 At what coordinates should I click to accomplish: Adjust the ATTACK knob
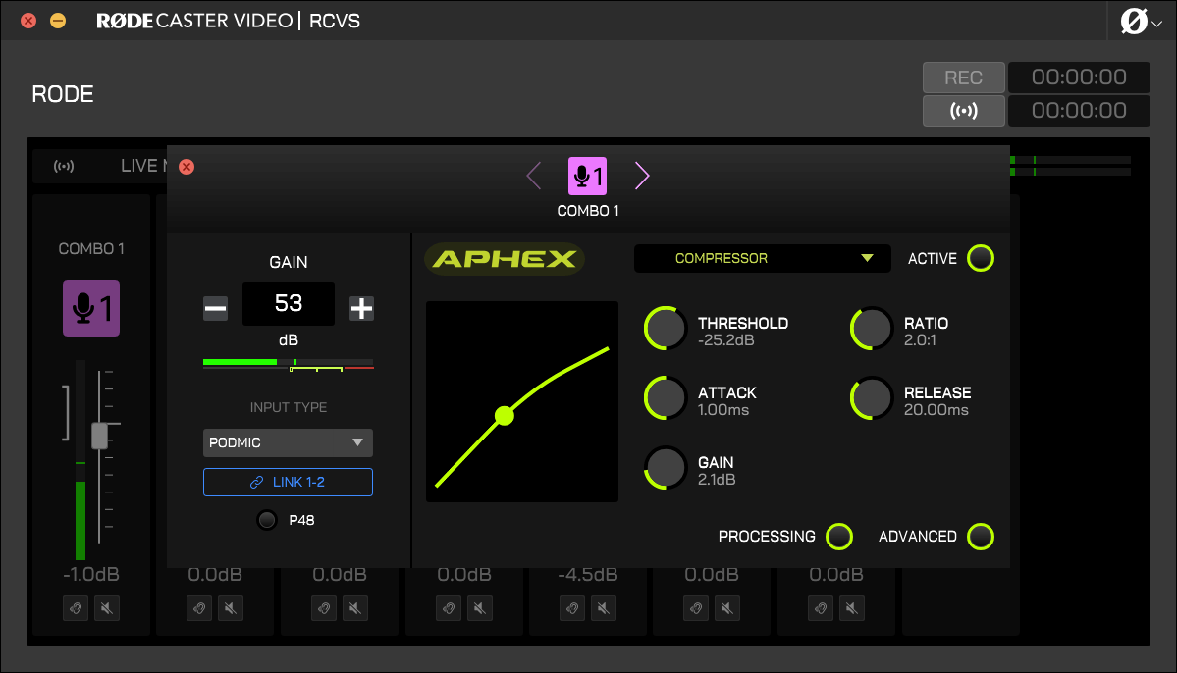tap(665, 397)
